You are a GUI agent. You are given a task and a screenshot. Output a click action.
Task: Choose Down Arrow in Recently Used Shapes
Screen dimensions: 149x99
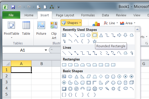(125, 35)
